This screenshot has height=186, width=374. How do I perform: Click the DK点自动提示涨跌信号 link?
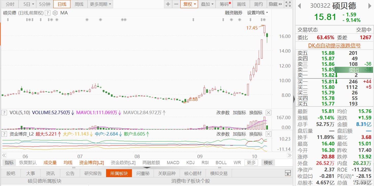click(334, 46)
